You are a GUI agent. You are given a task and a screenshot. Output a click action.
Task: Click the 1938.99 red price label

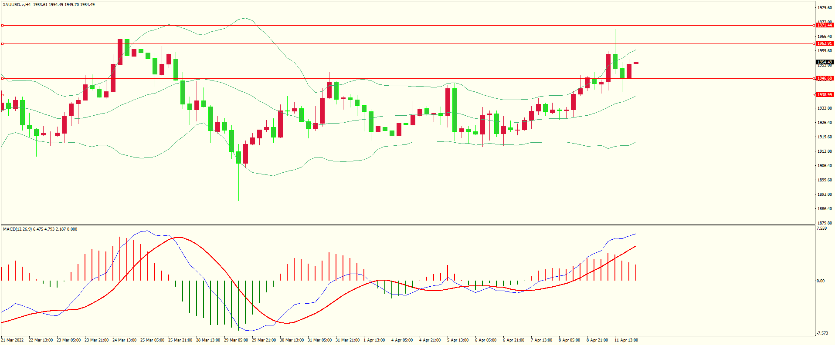tap(824, 94)
